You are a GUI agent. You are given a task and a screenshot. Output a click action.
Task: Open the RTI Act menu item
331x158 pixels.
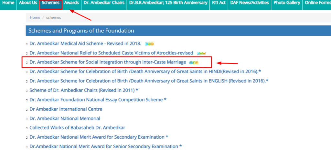point(219,3)
